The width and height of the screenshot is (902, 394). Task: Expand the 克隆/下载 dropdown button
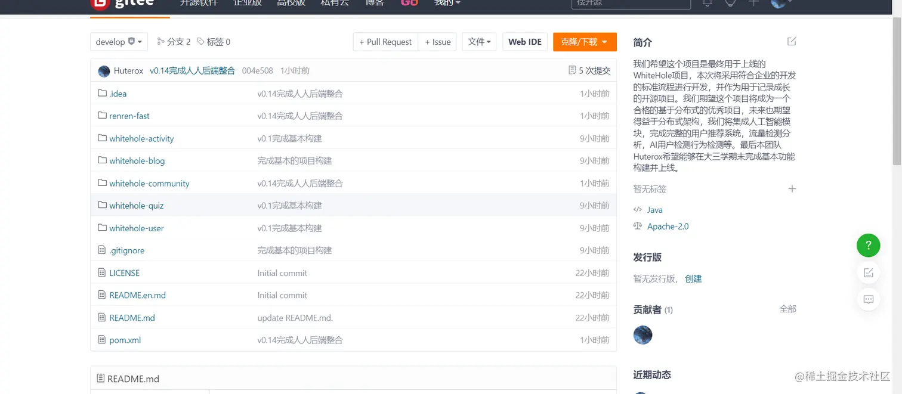point(584,42)
